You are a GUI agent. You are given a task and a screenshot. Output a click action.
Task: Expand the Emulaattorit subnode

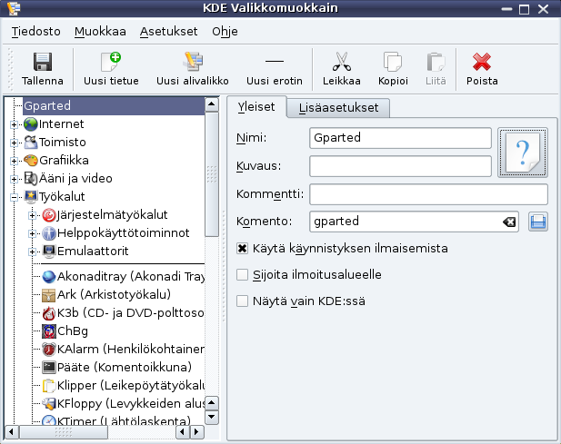(x=32, y=252)
